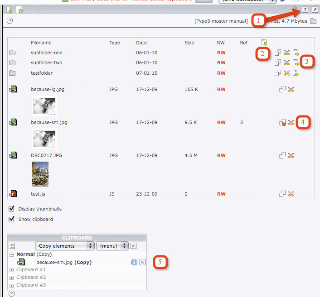Click the DSC0717.JPG thumbnail image

click(x=40, y=174)
